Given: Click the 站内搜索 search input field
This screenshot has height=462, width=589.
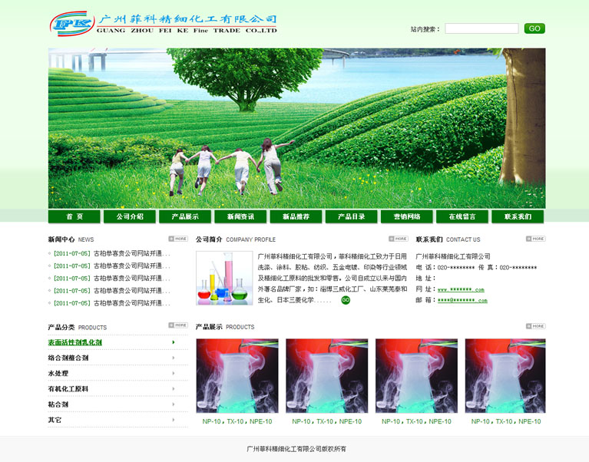Looking at the screenshot, I should coord(481,28).
